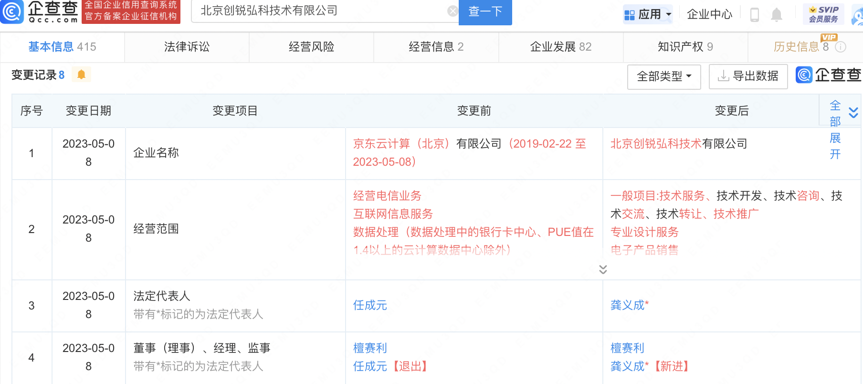
Task: Click the 经营范围 change item cell
Action: click(235, 229)
